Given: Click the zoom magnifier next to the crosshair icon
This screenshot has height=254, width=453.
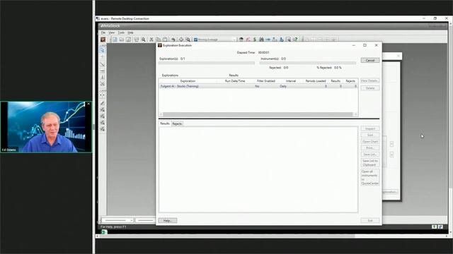Looking at the screenshot, I should tap(188, 40).
